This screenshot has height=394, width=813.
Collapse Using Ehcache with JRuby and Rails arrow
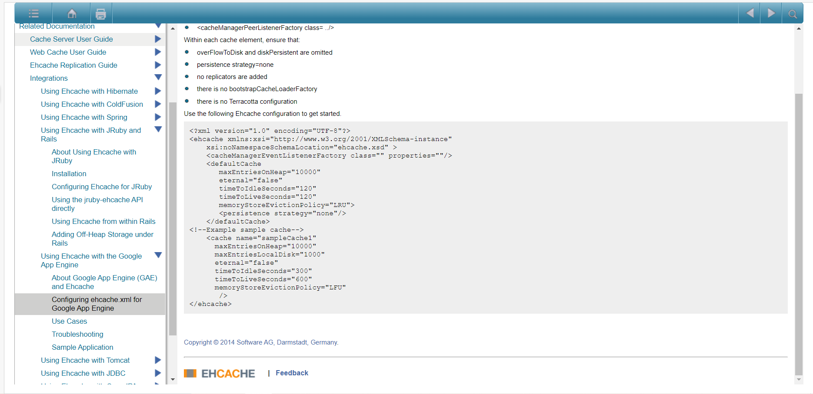[x=158, y=129]
